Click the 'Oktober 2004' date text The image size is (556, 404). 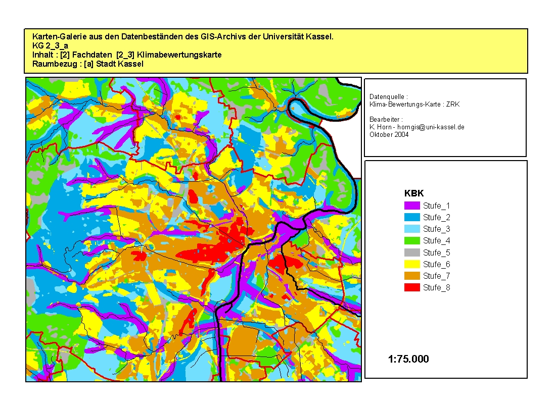click(x=389, y=134)
